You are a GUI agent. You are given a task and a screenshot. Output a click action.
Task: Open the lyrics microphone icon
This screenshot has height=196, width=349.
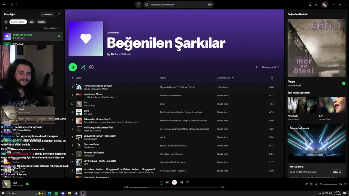pos(306,184)
